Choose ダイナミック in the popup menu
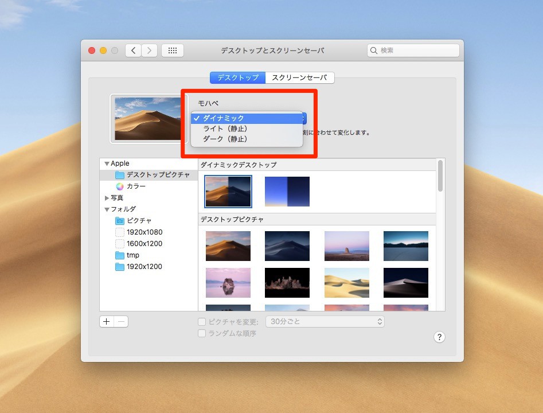Image resolution: width=543 pixels, height=413 pixels. 247,118
